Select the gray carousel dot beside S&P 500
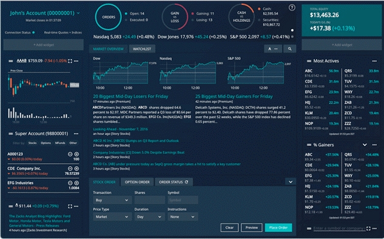 pyautogui.click(x=292, y=37)
